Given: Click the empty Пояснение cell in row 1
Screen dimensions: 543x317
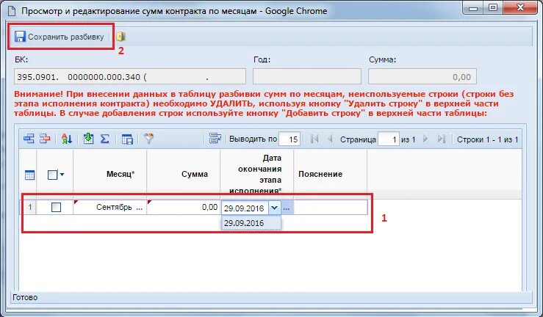Looking at the screenshot, I should tap(331, 207).
